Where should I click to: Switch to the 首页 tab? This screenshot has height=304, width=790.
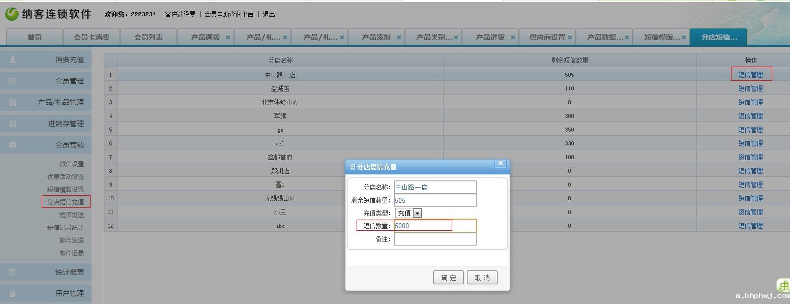pyautogui.click(x=35, y=37)
